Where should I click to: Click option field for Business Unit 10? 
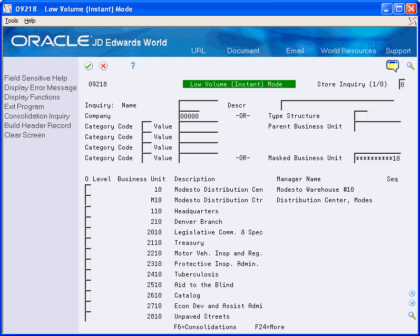click(88, 190)
